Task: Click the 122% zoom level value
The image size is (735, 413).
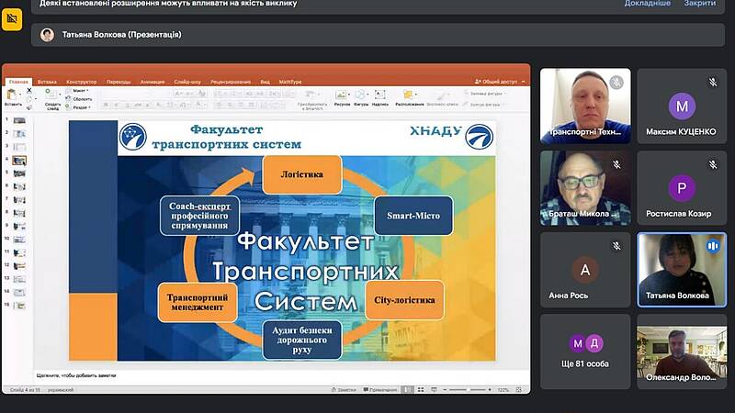Action: pos(503,389)
